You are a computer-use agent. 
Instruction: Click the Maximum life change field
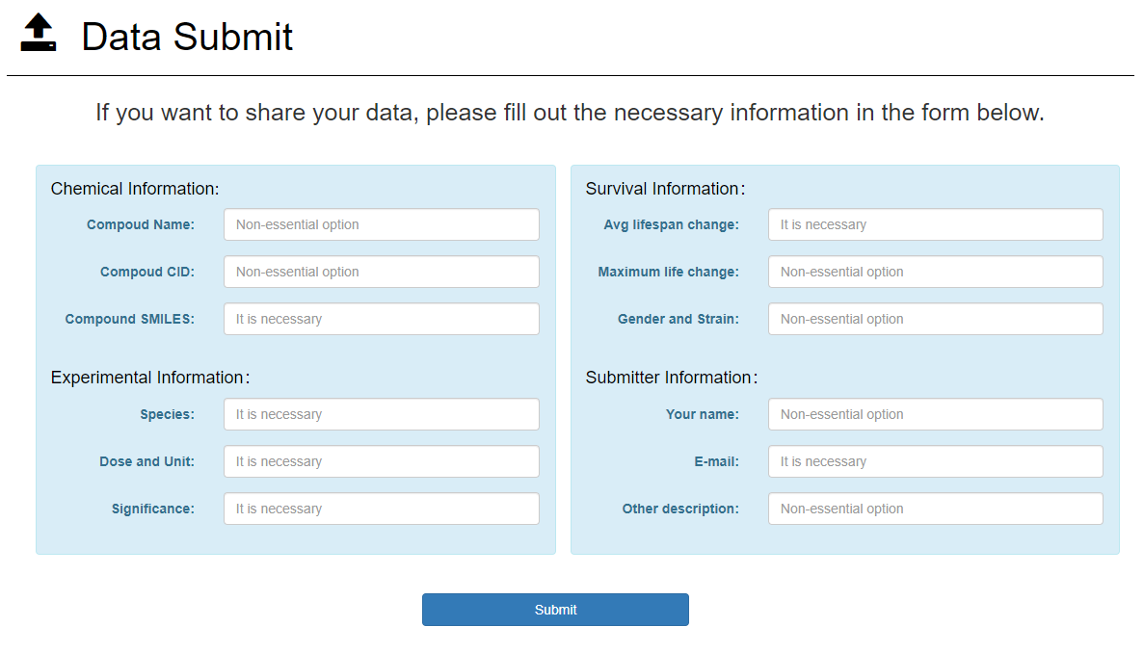935,272
